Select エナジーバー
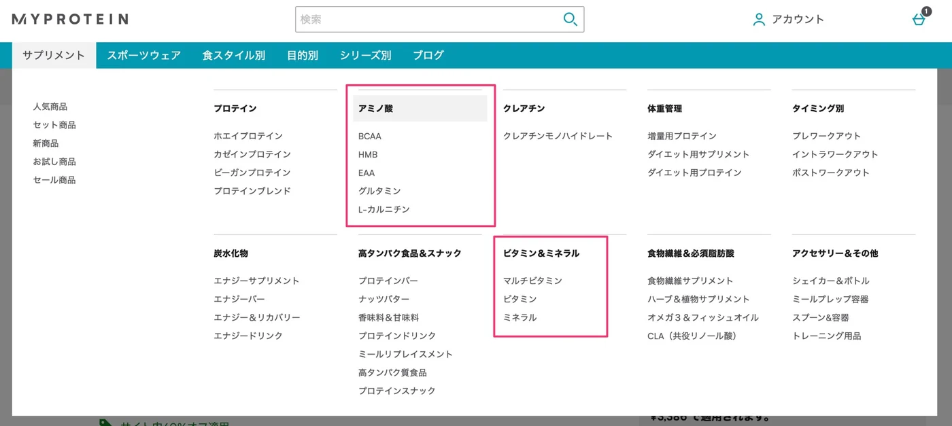The width and height of the screenshot is (952, 426). coord(239,299)
